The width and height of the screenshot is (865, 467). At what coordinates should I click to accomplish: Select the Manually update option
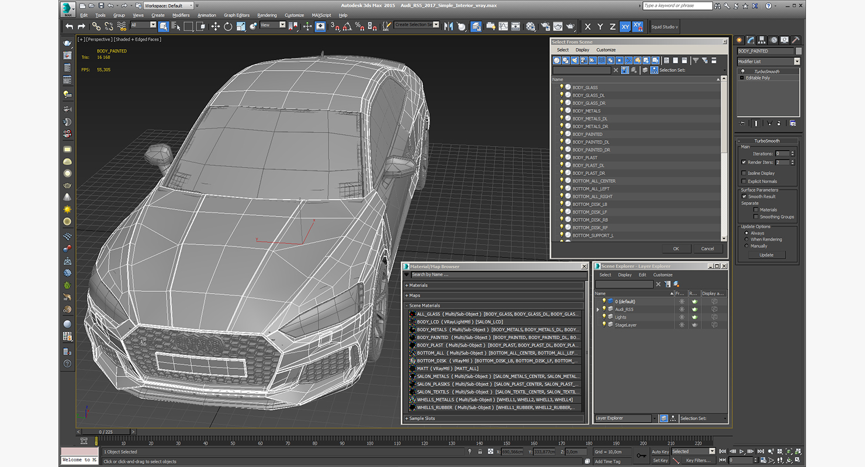[746, 246]
